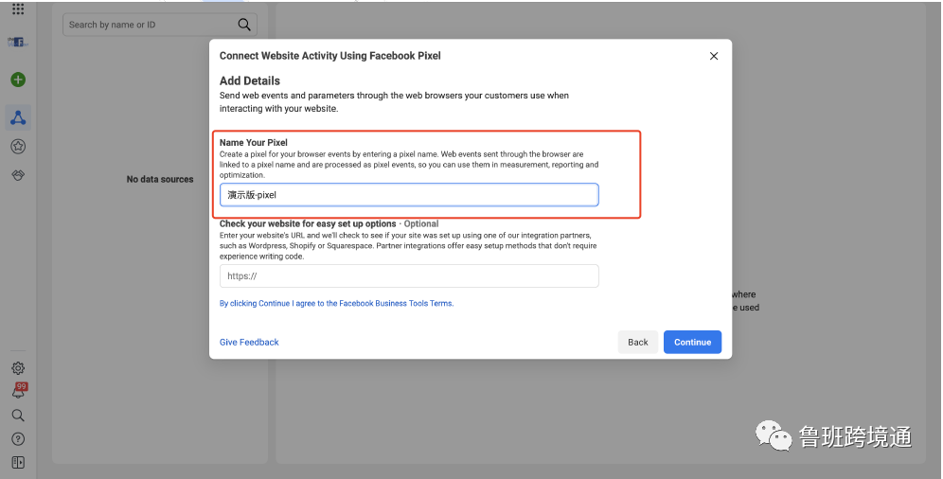943x479 pixels.
Task: Open the apps grid menu icon
Action: click(x=18, y=9)
